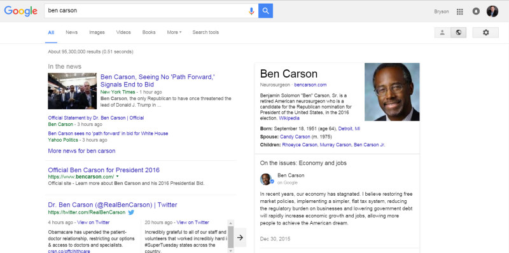Switch to global results globe icon
Viewport: 509px width, 253px height.
tap(458, 32)
